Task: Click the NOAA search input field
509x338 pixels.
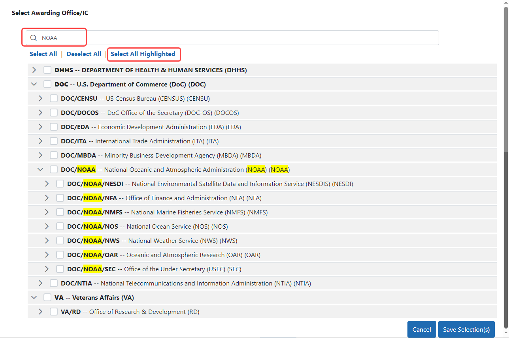Action: pos(237,38)
